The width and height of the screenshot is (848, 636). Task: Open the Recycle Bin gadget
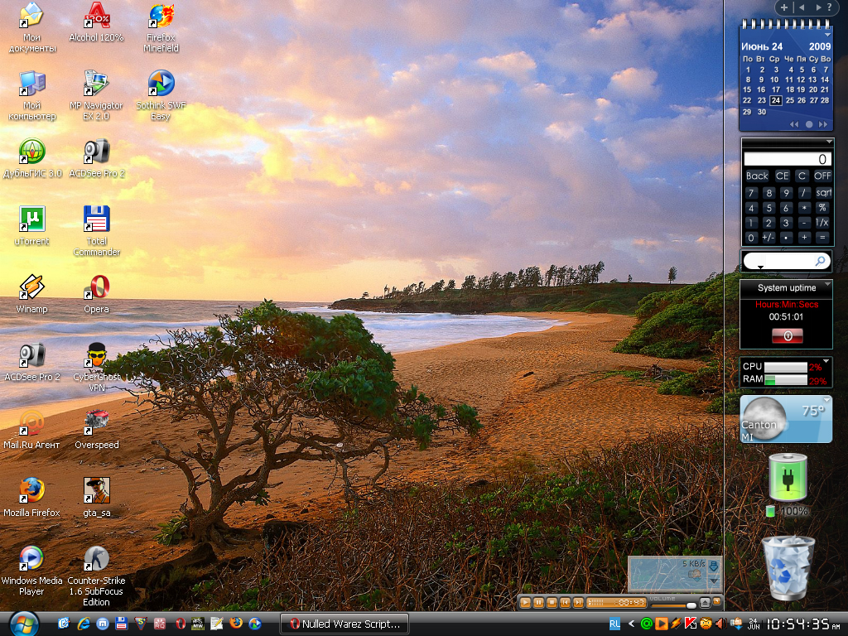click(788, 567)
